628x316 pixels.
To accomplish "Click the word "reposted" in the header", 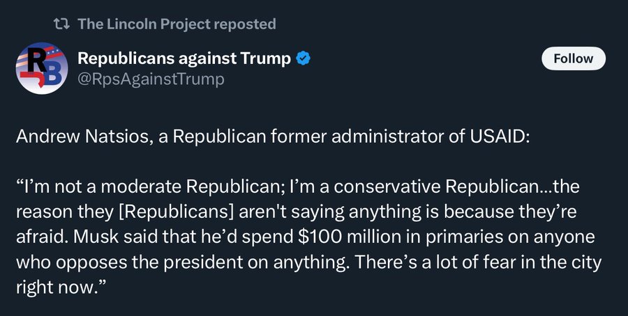I will point(245,24).
